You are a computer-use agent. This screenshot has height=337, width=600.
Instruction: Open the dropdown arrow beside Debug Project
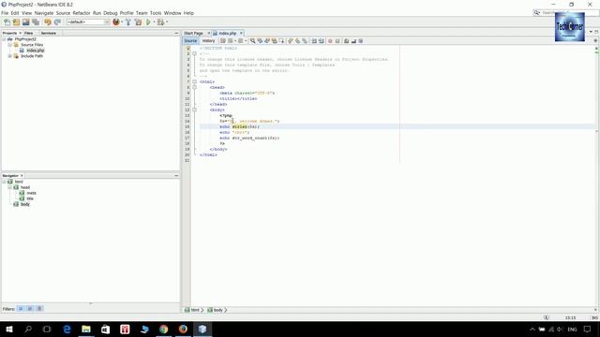[167, 22]
